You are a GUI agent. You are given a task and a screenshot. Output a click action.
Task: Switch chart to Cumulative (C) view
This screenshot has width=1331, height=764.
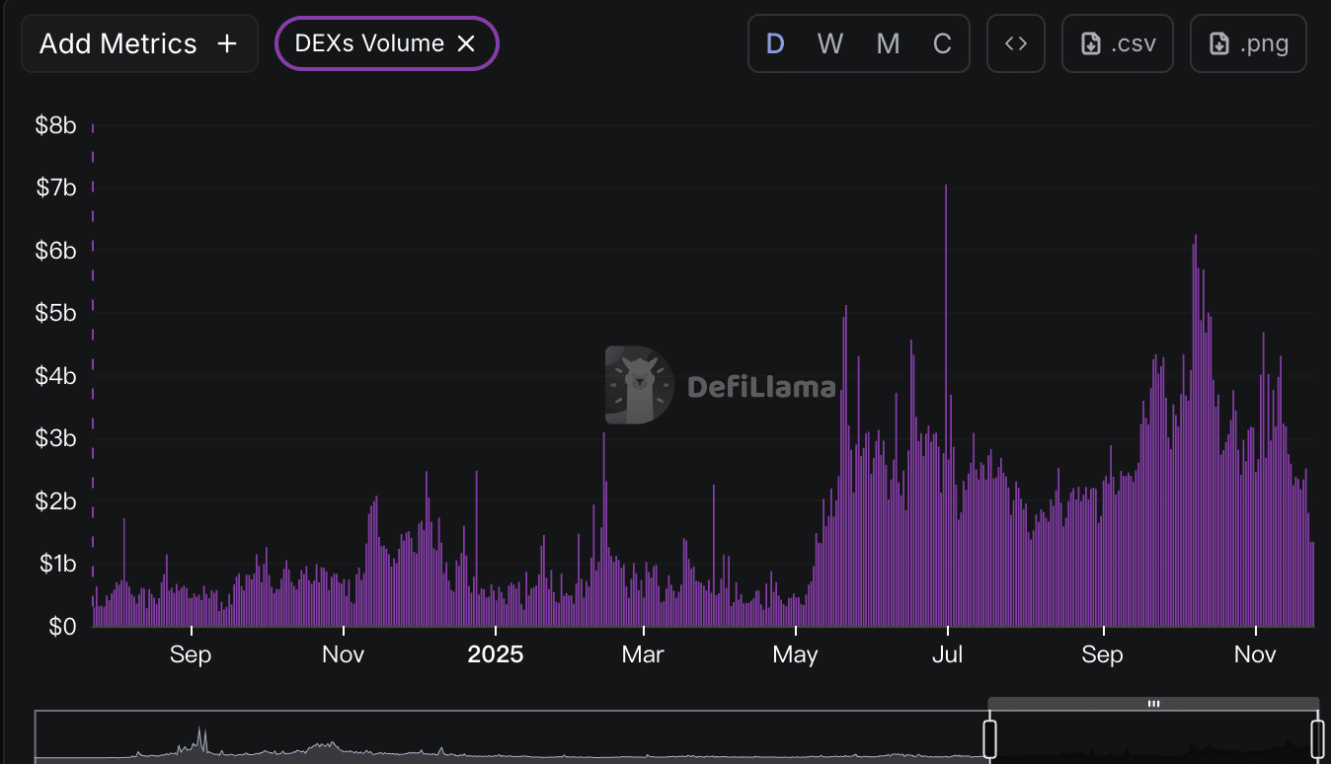click(x=942, y=43)
